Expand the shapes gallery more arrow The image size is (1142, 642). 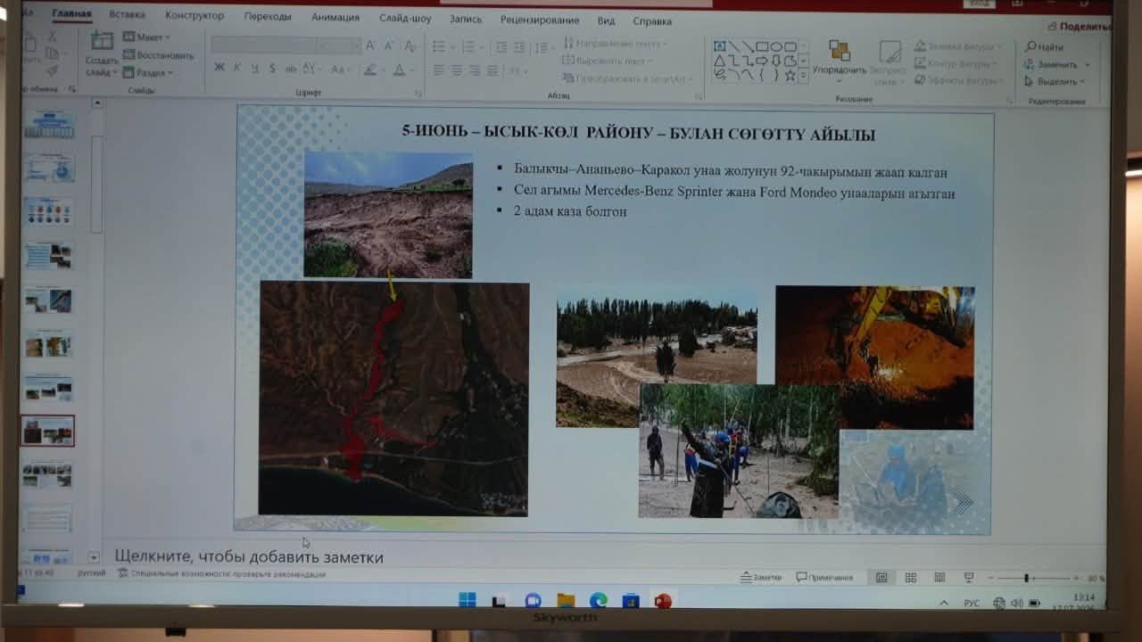[x=804, y=77]
